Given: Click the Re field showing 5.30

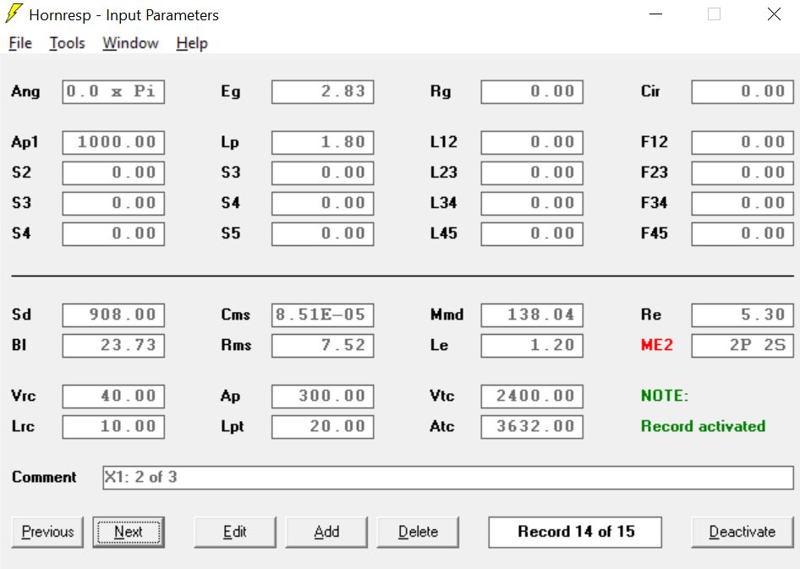Looking at the screenshot, I should point(742,315).
